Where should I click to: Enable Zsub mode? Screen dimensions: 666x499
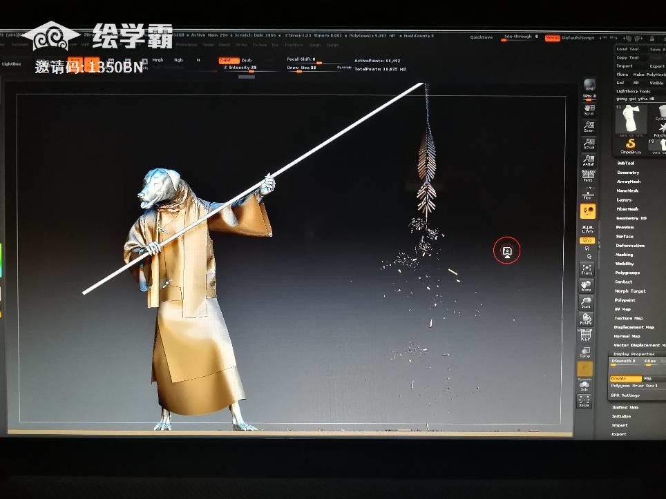247,60
